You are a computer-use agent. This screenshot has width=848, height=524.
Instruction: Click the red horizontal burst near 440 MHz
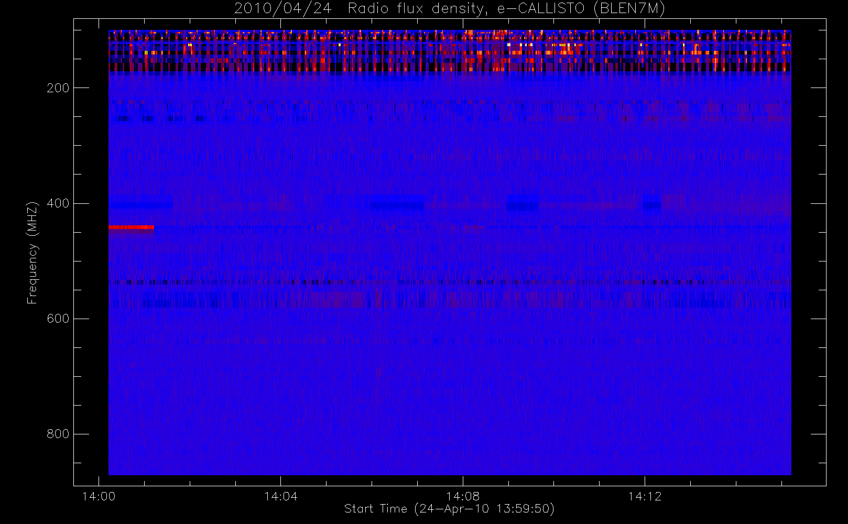coord(131,227)
